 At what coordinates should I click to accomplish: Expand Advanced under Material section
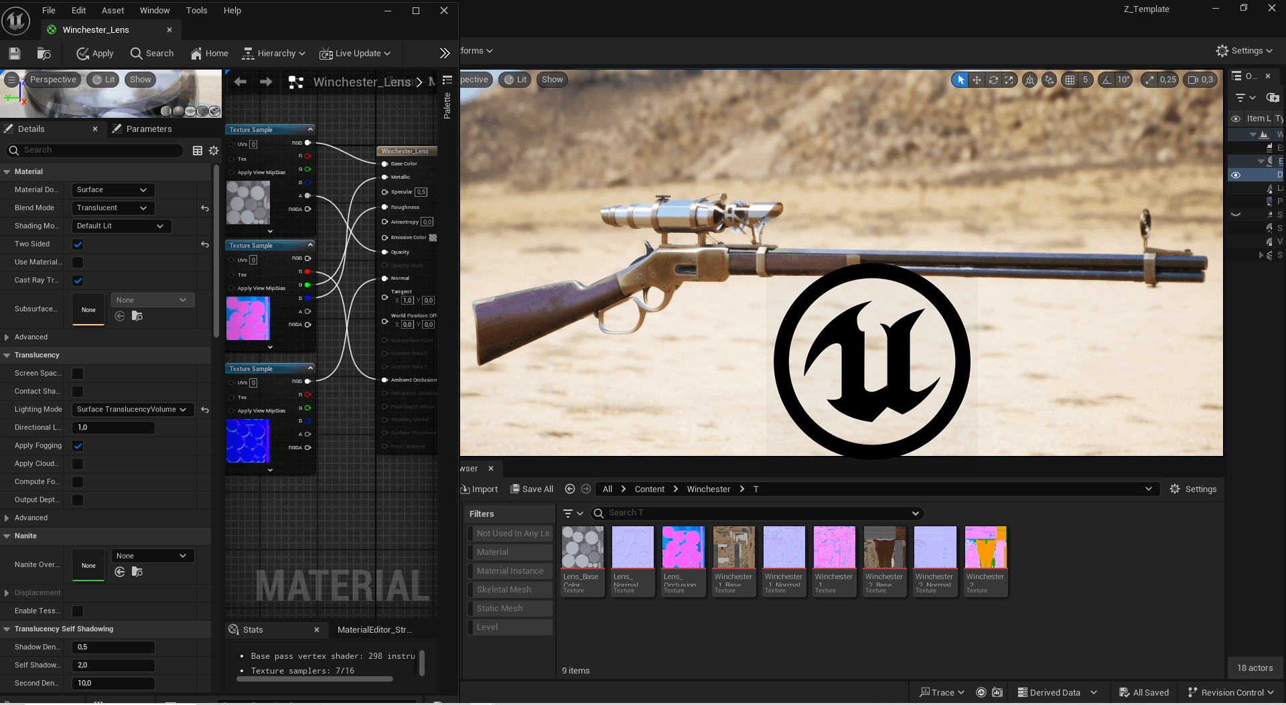coord(7,337)
